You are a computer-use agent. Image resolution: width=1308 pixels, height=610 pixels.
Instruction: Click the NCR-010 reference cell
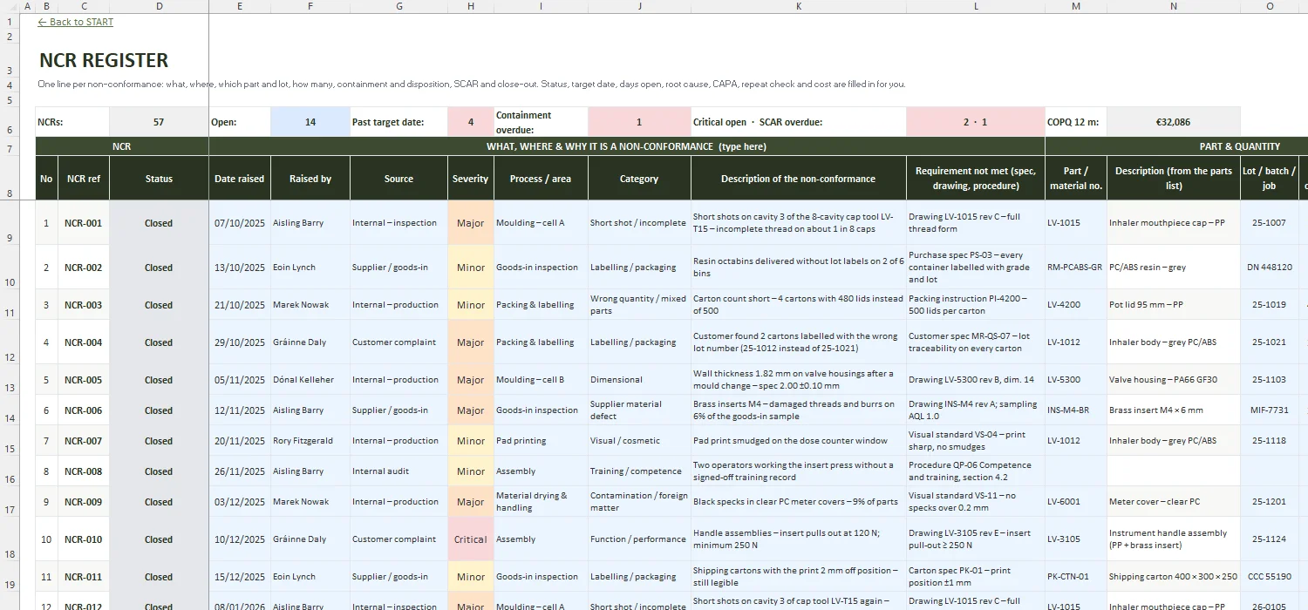click(84, 539)
